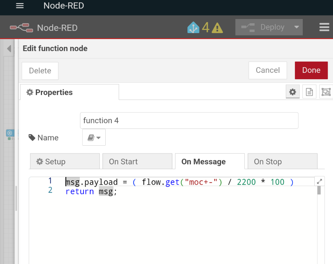Click the 'flow.get' call in code
Viewport: 333px width, 264px height.
[x=161, y=182]
